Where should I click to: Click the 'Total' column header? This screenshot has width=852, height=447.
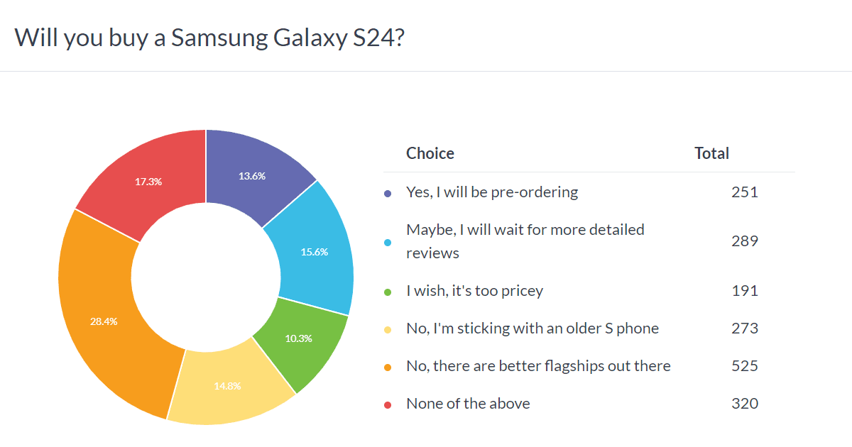[711, 153]
